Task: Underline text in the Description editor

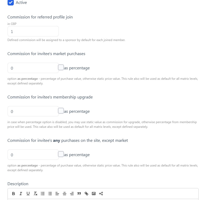Action: click(x=28, y=194)
